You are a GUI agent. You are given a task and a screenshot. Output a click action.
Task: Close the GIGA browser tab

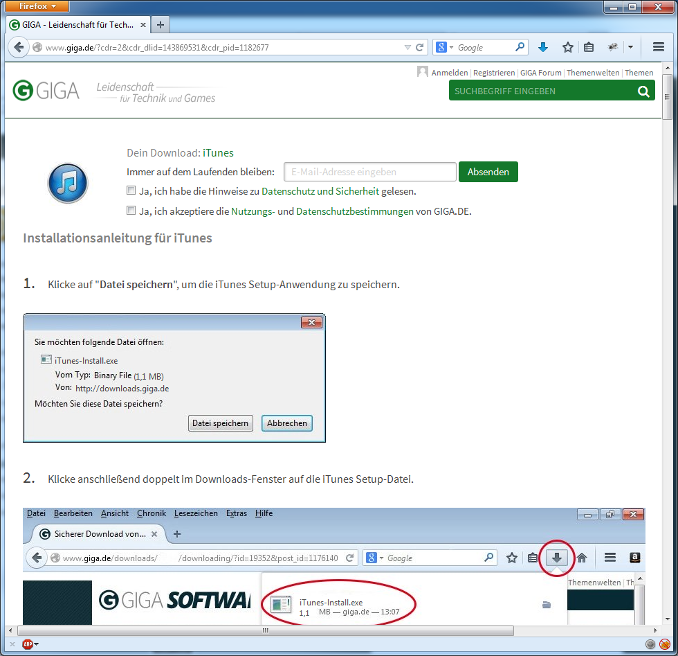coord(143,25)
